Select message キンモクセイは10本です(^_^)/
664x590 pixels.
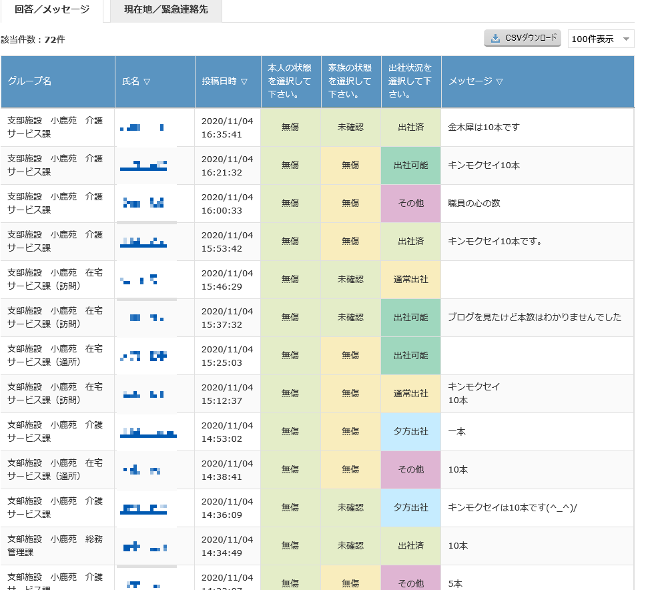pyautogui.click(x=513, y=507)
